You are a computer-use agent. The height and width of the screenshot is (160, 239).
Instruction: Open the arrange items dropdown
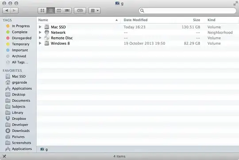pyautogui.click(x=94, y=11)
